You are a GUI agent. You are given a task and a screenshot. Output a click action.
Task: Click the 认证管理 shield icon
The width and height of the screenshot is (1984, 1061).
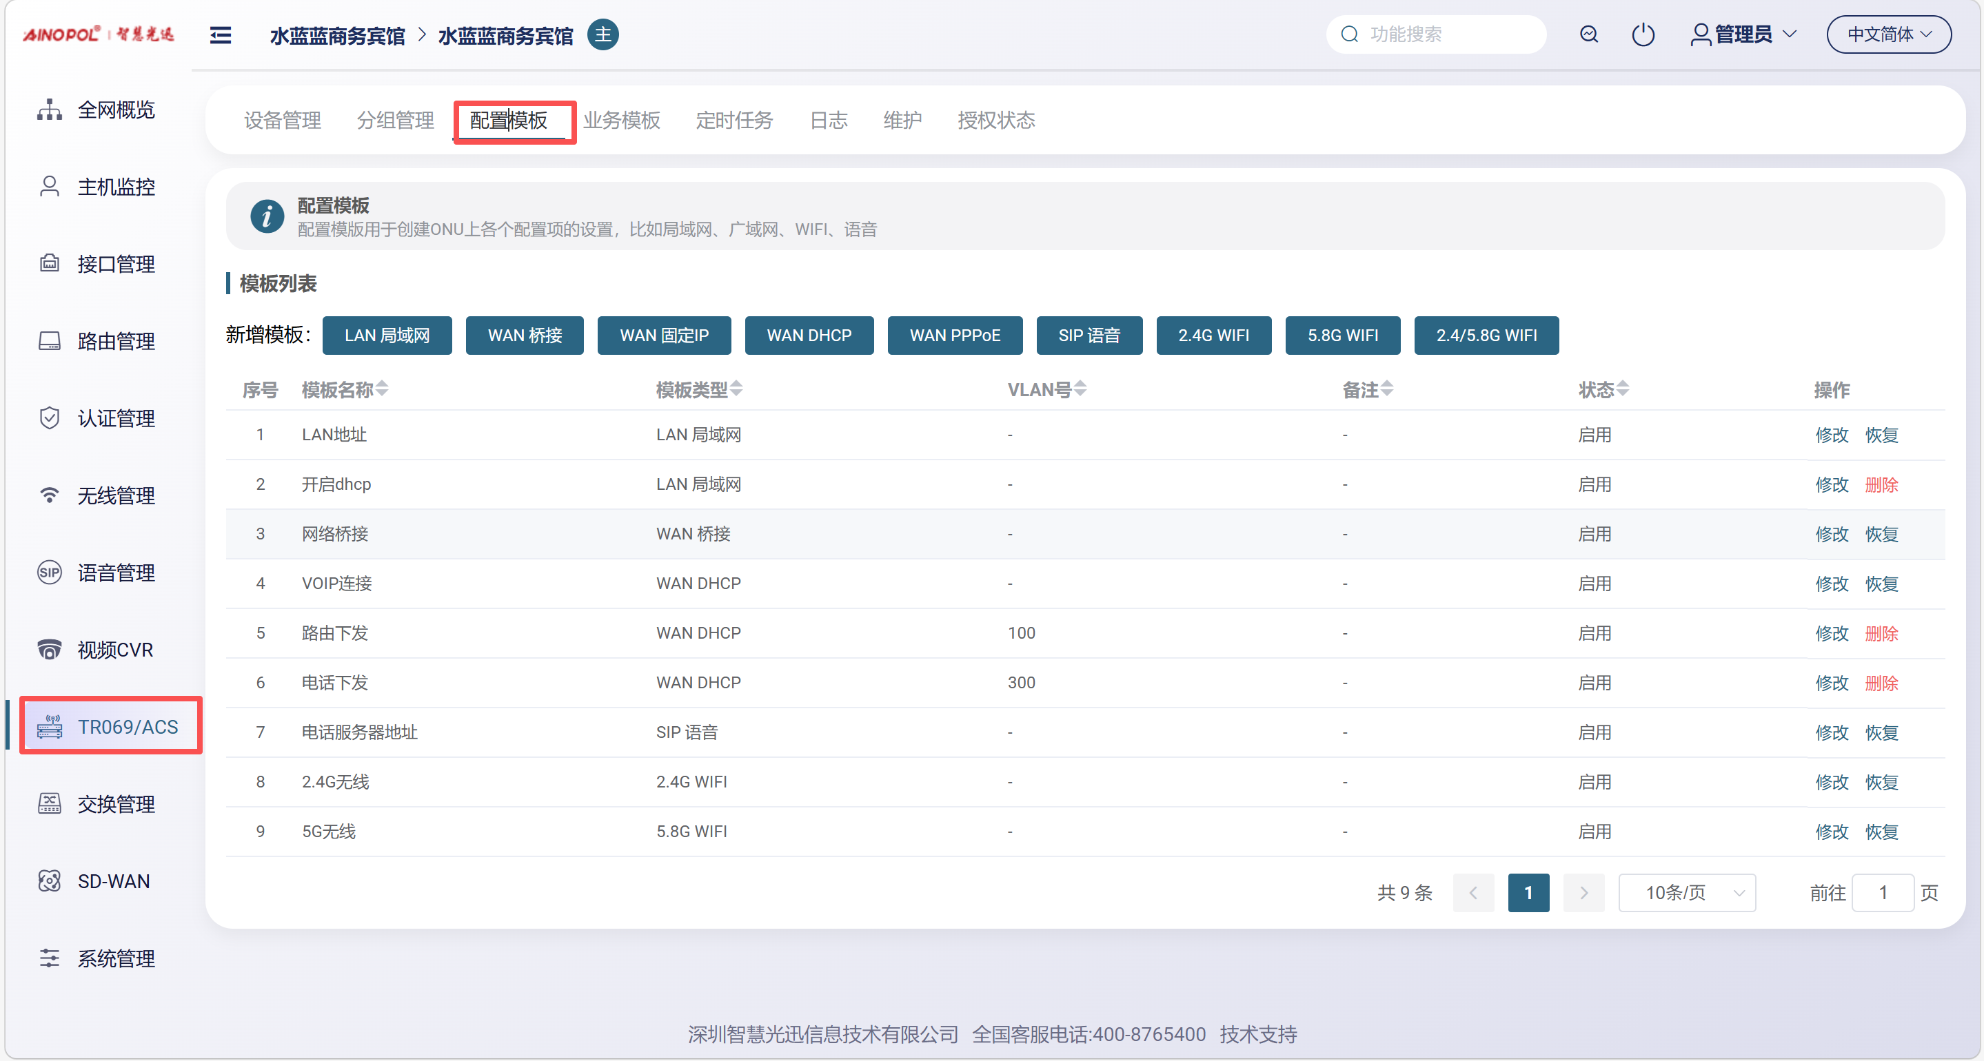tap(50, 418)
